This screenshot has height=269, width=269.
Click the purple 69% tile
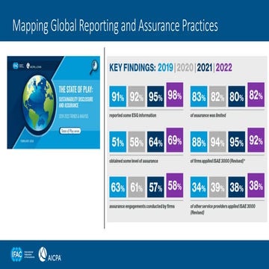(x=175, y=140)
